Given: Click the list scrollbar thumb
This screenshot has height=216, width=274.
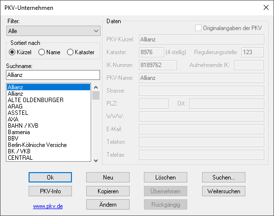Looking at the screenshot, I should pyautogui.click(x=96, y=95).
